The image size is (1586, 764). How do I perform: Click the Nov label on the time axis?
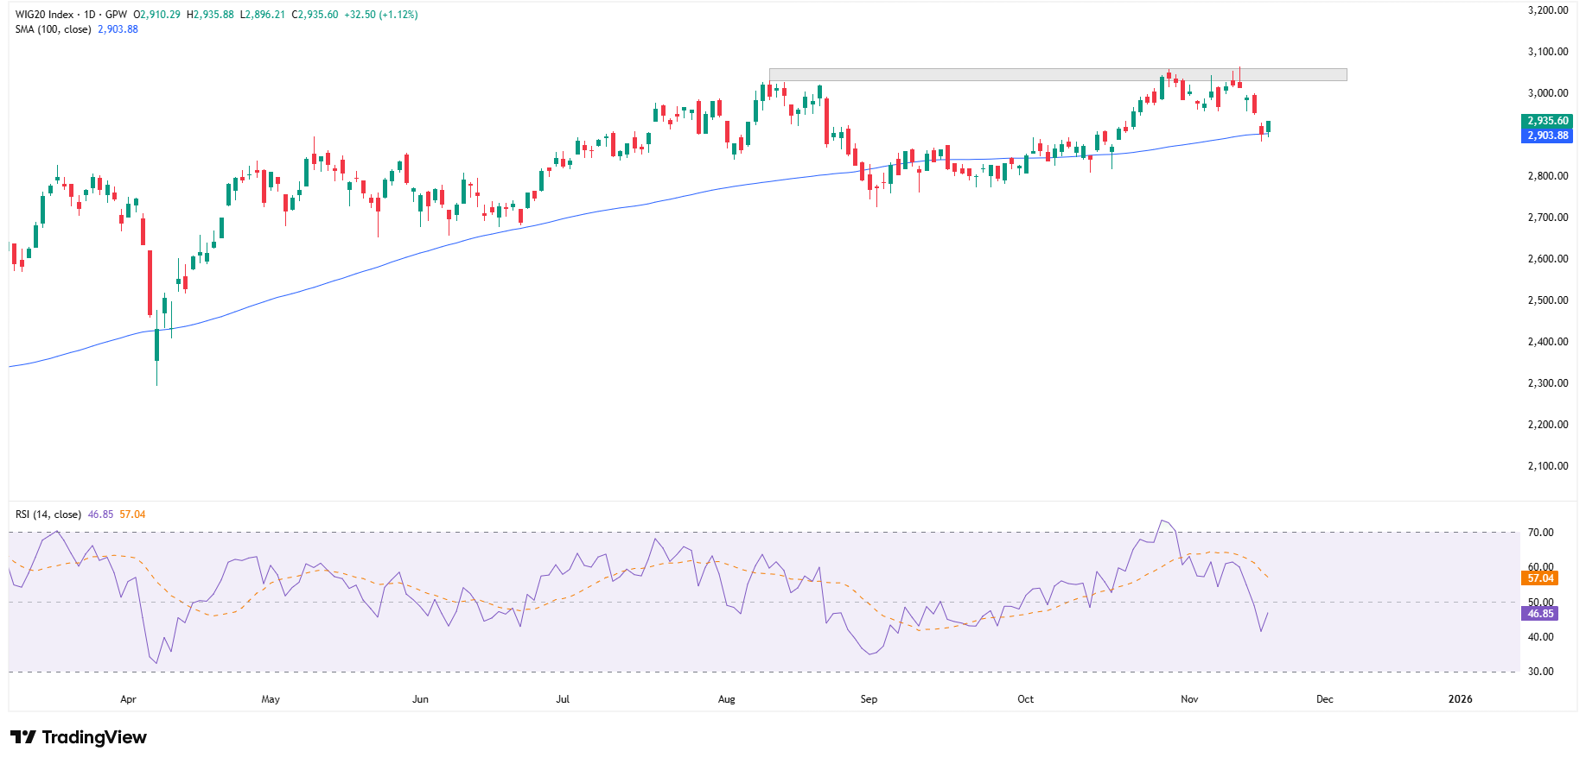click(1189, 699)
